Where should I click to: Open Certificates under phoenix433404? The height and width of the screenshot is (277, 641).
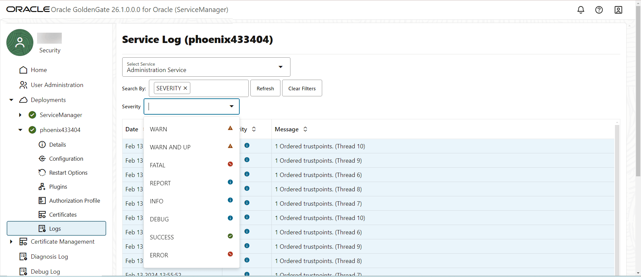point(63,215)
